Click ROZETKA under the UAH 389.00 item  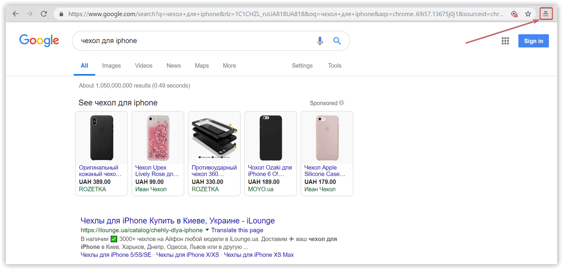click(x=93, y=189)
